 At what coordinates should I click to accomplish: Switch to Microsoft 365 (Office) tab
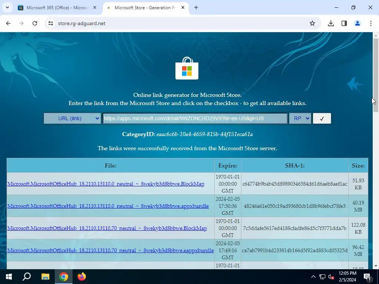pyautogui.click(x=57, y=8)
